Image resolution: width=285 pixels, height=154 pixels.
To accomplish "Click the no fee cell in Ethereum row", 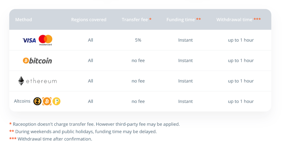I will [x=138, y=81].
